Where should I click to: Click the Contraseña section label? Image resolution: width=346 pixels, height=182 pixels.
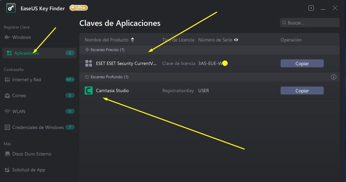14,69
